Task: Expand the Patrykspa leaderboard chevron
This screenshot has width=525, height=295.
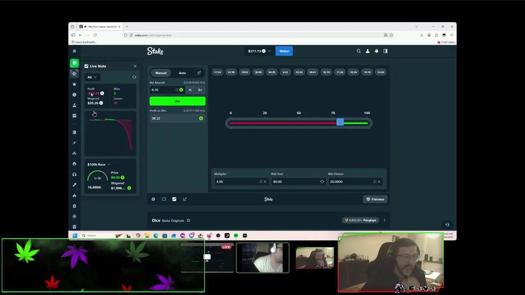Action: (384, 220)
